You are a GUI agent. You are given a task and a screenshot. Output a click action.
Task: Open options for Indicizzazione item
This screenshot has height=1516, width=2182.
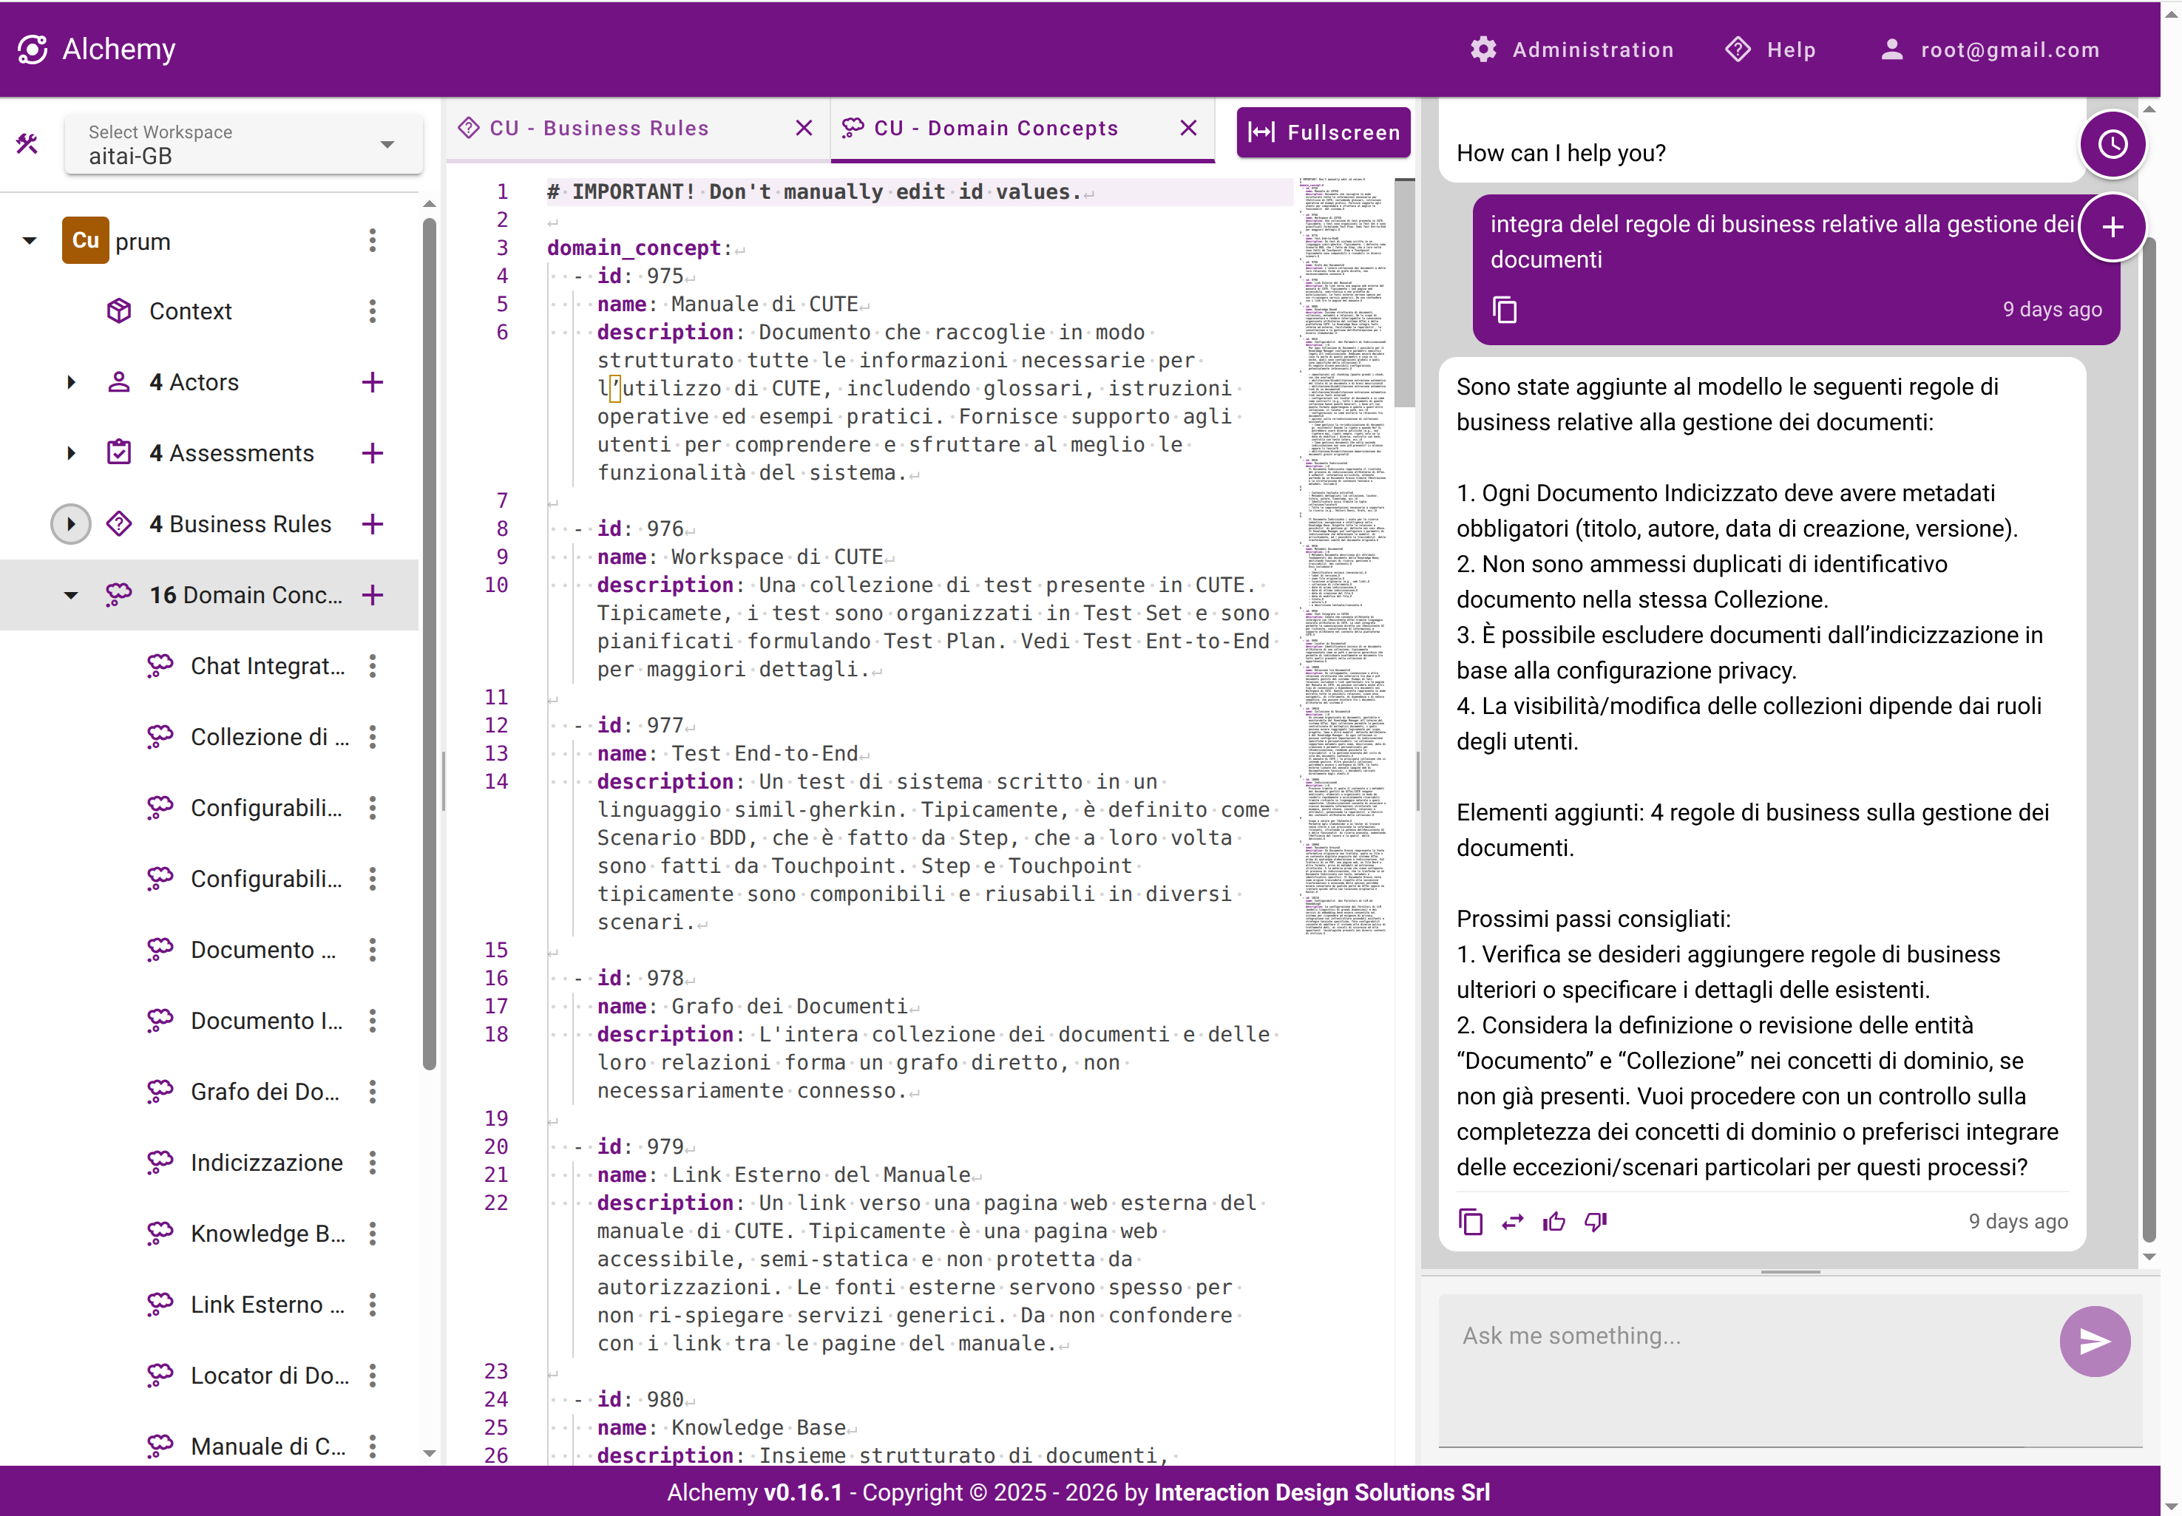(373, 1163)
